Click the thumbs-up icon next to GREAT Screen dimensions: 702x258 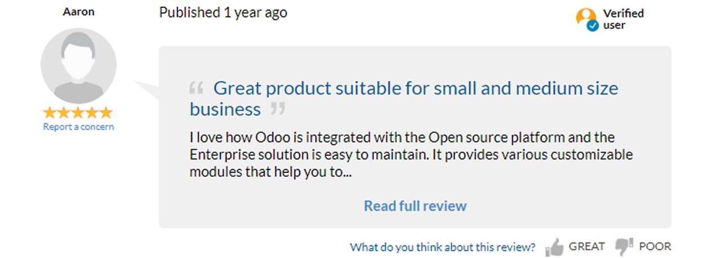coord(554,247)
